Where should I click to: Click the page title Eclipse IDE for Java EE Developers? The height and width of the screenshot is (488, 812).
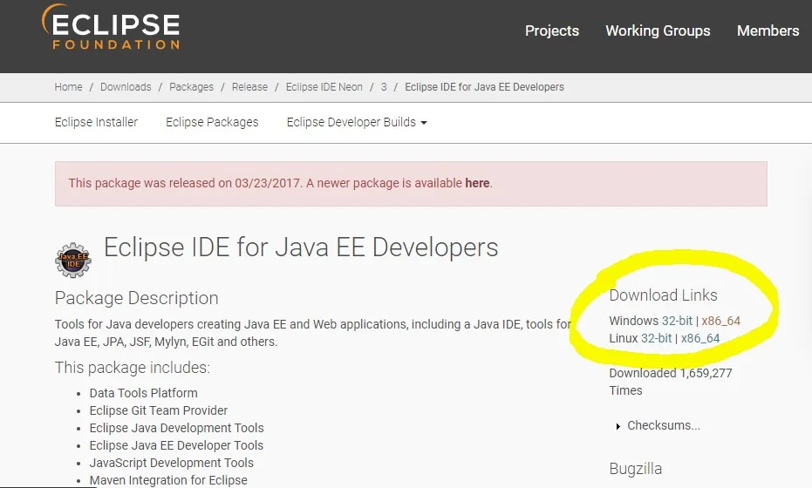pyautogui.click(x=301, y=247)
